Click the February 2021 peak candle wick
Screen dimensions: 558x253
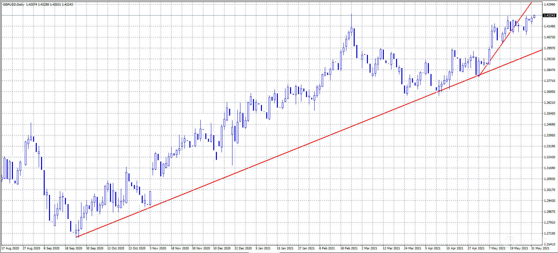(351, 20)
